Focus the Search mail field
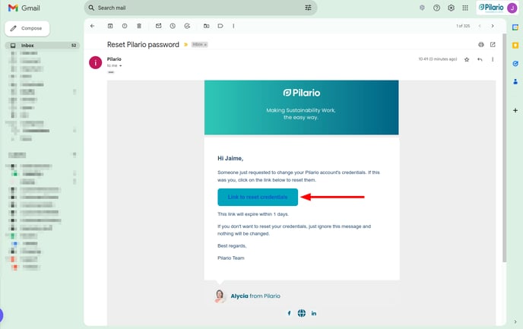Image resolution: width=523 pixels, height=329 pixels. 200,8
